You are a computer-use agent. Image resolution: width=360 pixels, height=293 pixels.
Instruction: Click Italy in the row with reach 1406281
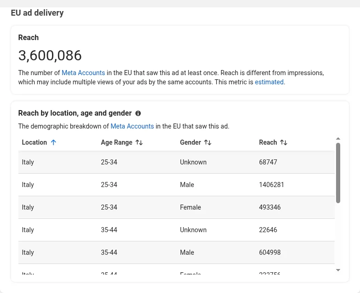point(28,185)
